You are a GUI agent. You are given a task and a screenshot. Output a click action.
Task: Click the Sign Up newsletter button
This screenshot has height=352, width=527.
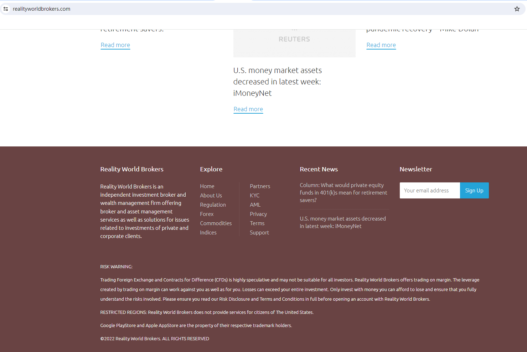[x=474, y=191]
